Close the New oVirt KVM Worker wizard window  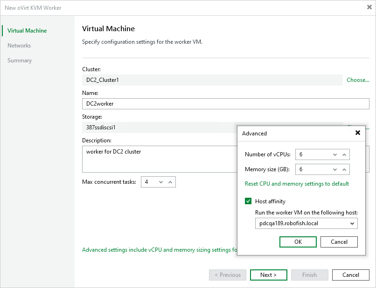369,7
